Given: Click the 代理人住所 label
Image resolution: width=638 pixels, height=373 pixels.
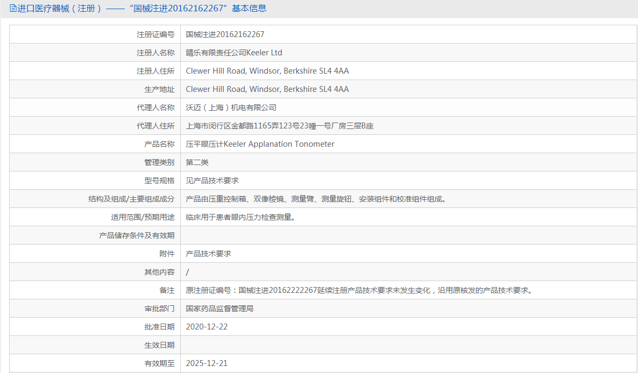Looking at the screenshot, I should pyautogui.click(x=155, y=126).
